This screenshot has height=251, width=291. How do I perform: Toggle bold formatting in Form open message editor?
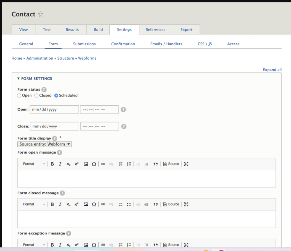(x=52, y=164)
